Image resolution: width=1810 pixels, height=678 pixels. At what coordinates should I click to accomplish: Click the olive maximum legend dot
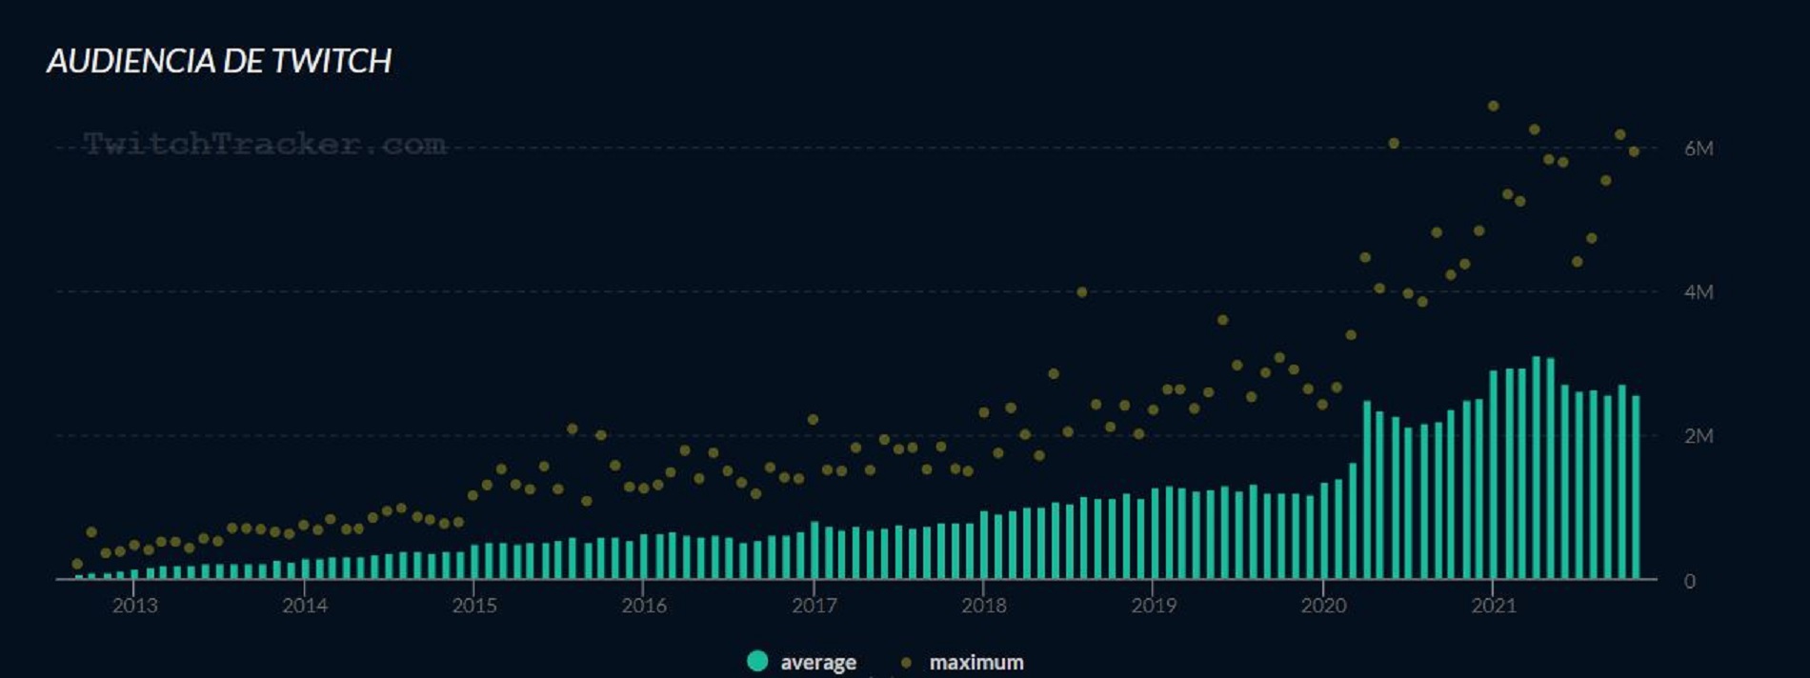tap(906, 663)
